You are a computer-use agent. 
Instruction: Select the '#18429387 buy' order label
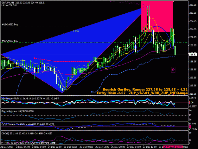tap(10, 41)
